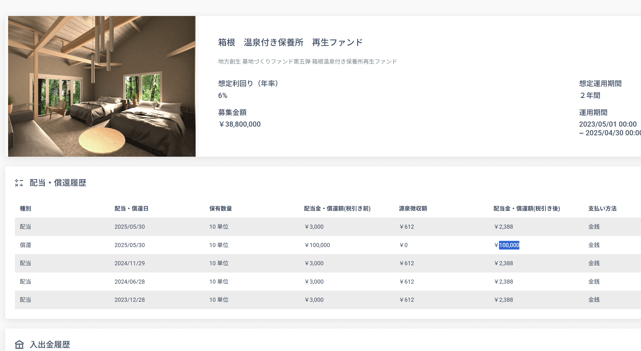Click the 想定利回り 6% value

223,96
